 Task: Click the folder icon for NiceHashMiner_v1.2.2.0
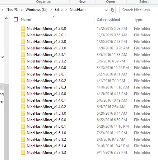pyautogui.click(x=23, y=41)
